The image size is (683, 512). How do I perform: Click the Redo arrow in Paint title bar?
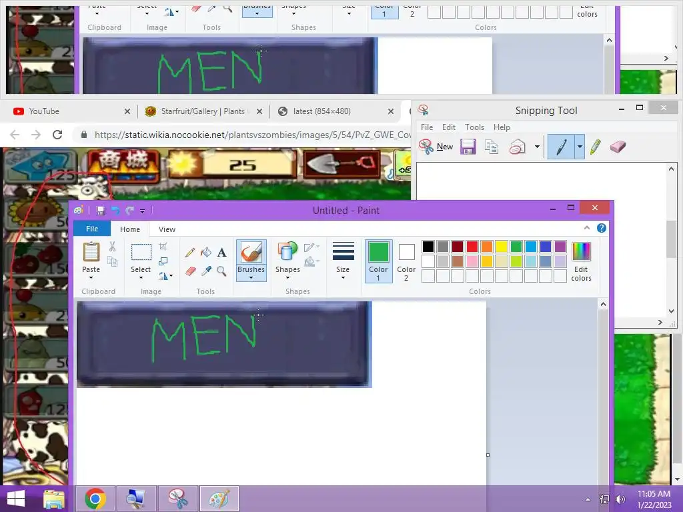pyautogui.click(x=129, y=211)
